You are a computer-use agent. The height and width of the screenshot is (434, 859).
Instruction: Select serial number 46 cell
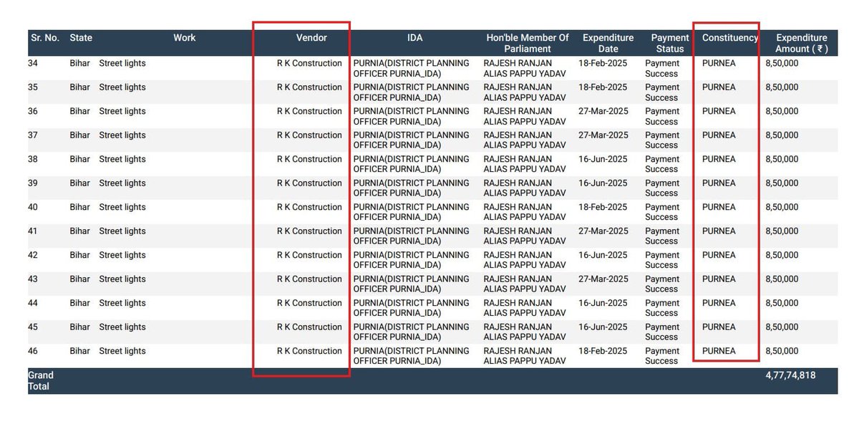(x=33, y=351)
